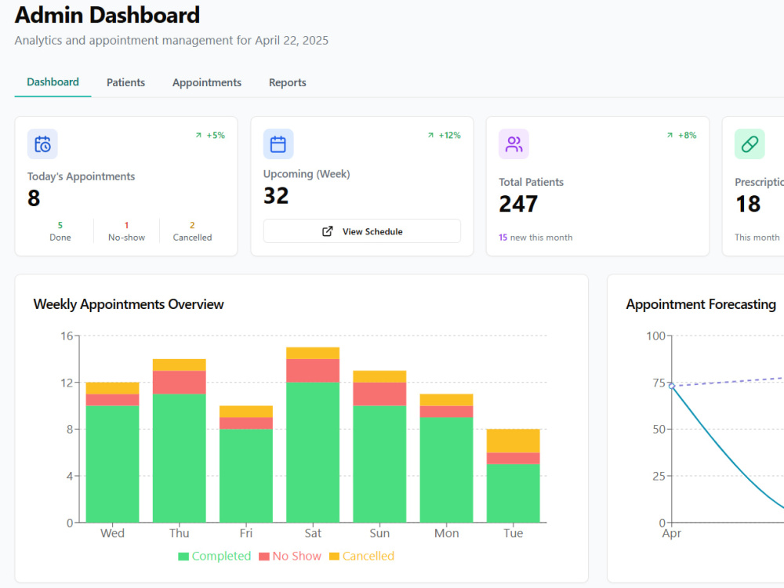Click the external-link icon in View Schedule
Image resolution: width=784 pixels, height=588 pixels.
(328, 231)
